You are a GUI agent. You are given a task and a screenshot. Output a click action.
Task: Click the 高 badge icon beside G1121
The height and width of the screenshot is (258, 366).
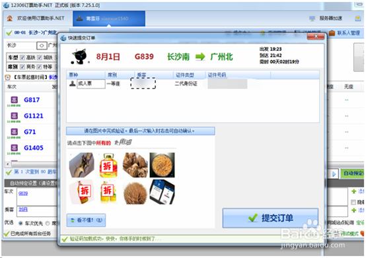point(15,116)
